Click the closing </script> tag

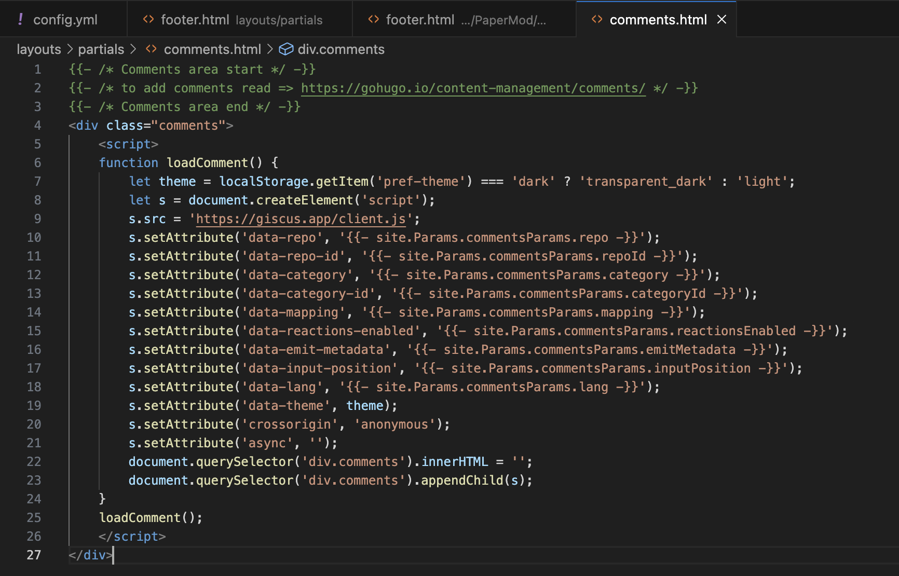click(132, 537)
